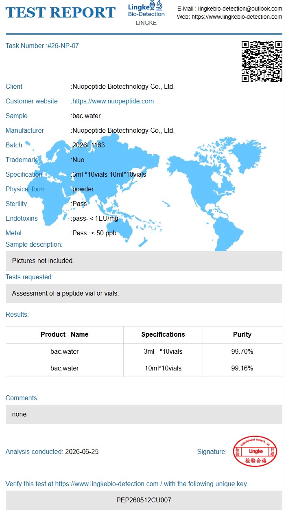This screenshot has height=515, width=286.
Task: Click the Comments 'none' box
Action: [144, 414]
